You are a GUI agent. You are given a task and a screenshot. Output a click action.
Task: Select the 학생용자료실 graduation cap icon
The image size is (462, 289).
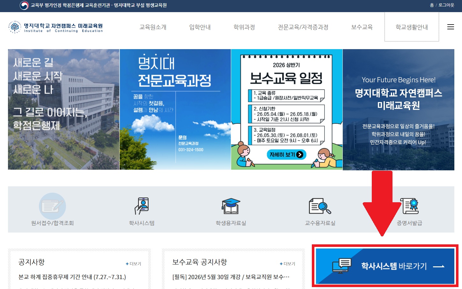click(231, 206)
